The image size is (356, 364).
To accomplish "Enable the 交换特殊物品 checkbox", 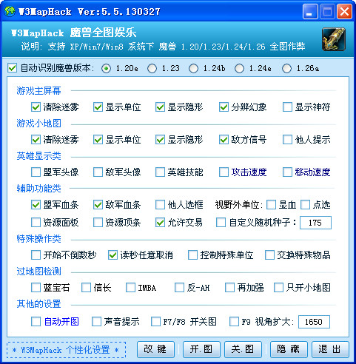I will (269, 255).
